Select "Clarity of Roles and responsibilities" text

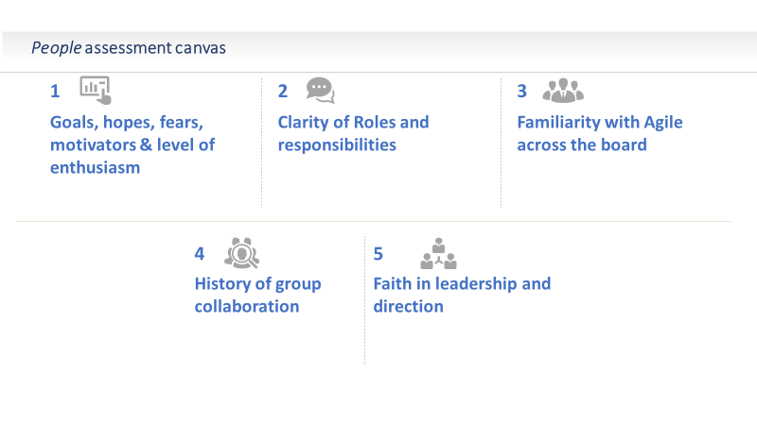[353, 133]
